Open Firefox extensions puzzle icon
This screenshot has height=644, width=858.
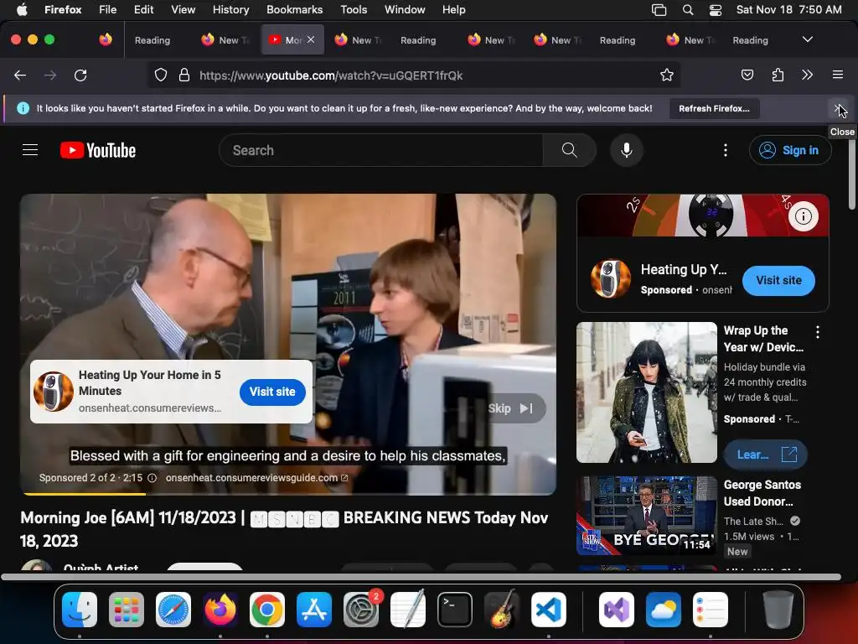click(778, 75)
